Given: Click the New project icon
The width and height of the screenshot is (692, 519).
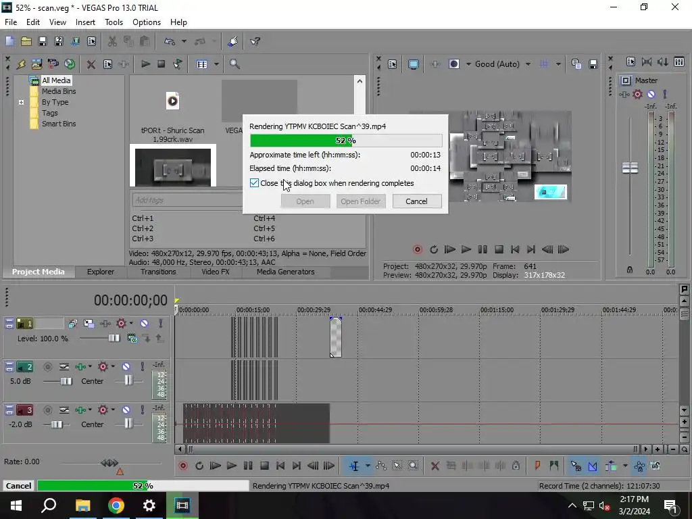Looking at the screenshot, I should 9,41.
